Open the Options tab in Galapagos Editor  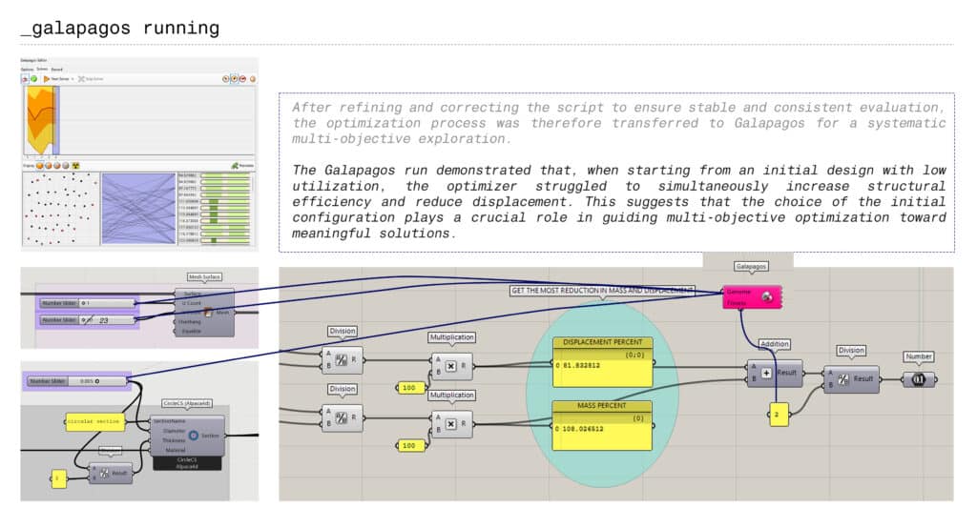[27, 69]
